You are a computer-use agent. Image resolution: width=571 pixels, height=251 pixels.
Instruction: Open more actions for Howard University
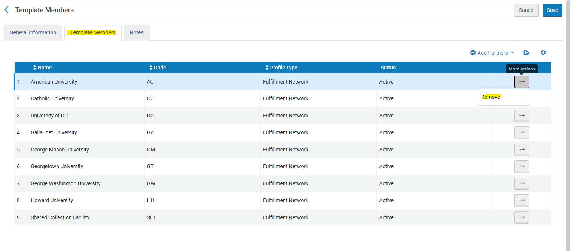(522, 200)
